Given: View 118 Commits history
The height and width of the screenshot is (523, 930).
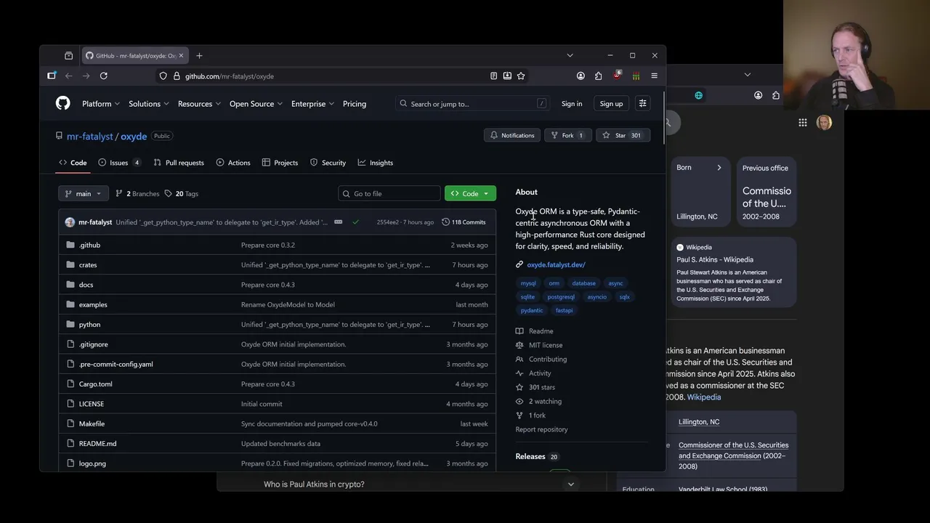Looking at the screenshot, I should (x=464, y=222).
